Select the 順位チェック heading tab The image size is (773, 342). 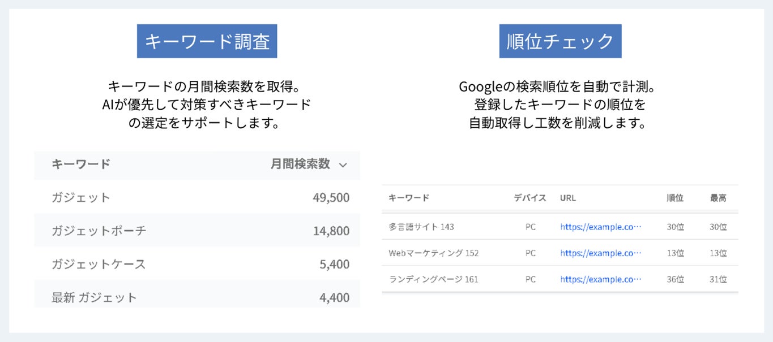click(560, 41)
